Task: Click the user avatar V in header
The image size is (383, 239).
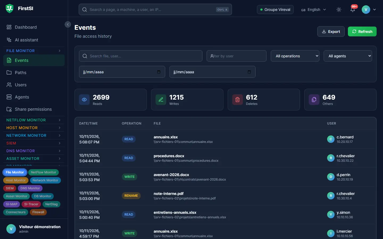Action: point(366,10)
